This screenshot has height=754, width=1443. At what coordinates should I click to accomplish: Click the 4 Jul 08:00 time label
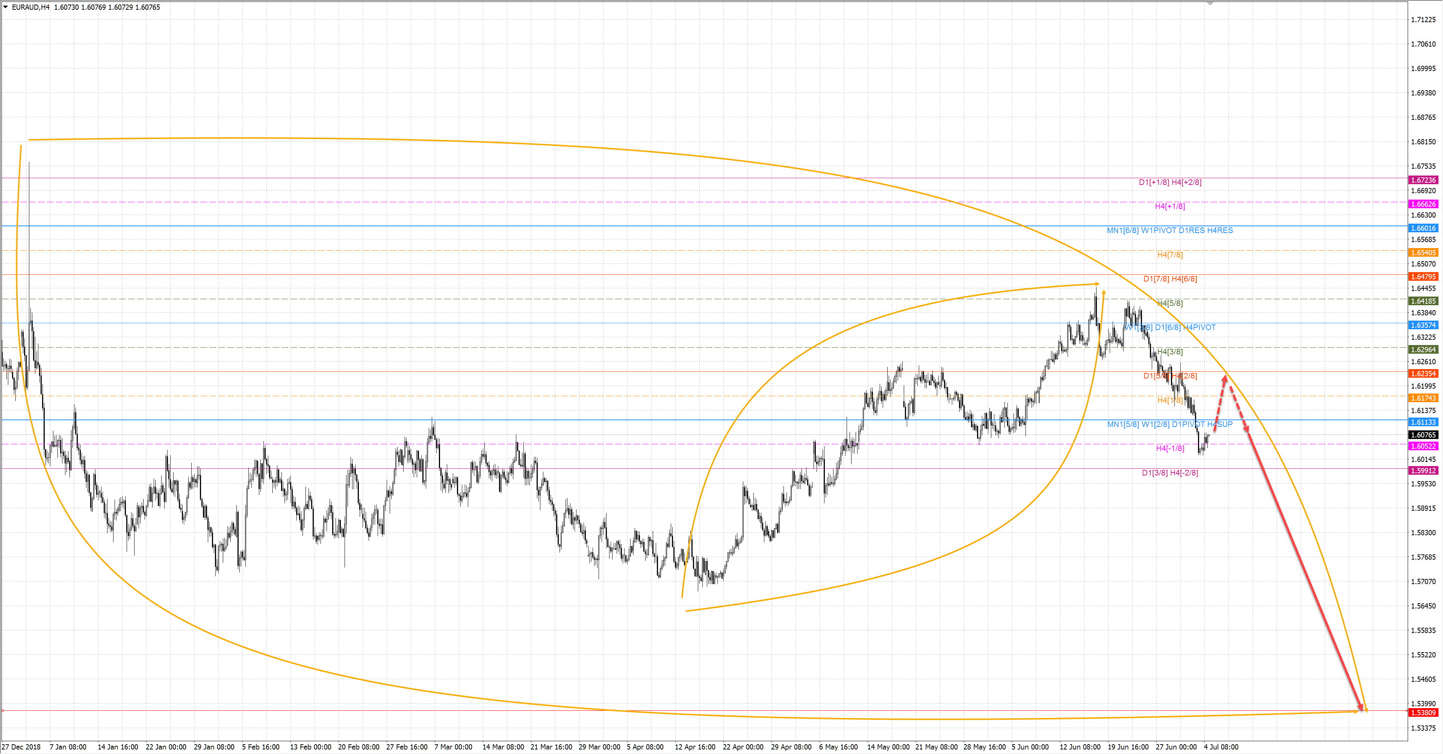pyautogui.click(x=1221, y=747)
